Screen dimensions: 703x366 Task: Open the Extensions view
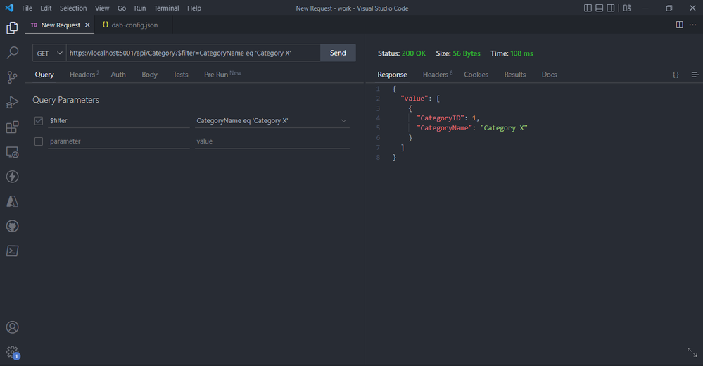12,127
